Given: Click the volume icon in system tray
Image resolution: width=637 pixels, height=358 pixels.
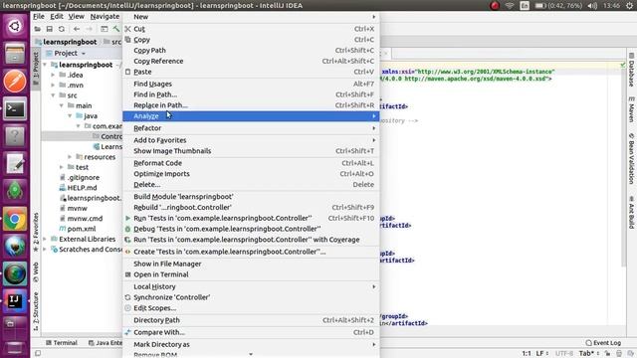Looking at the screenshot, I should 593,6.
